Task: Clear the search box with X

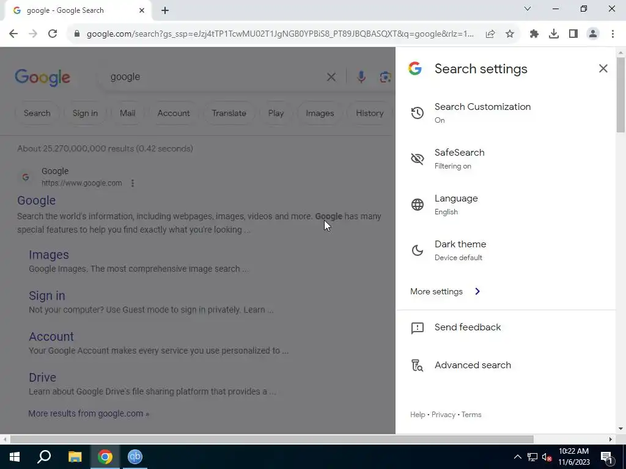Action: coord(331,77)
